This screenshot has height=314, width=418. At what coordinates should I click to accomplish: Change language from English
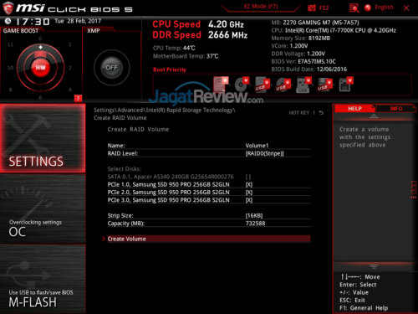click(x=384, y=8)
